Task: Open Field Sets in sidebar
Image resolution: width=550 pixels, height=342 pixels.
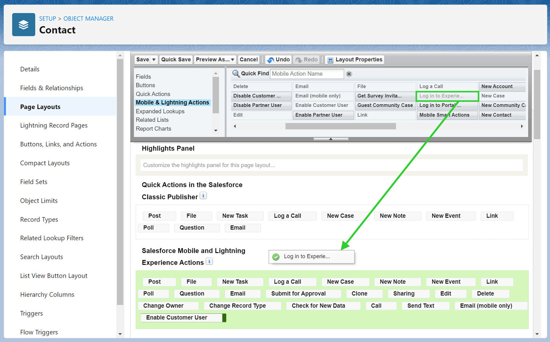Action: 34,182
